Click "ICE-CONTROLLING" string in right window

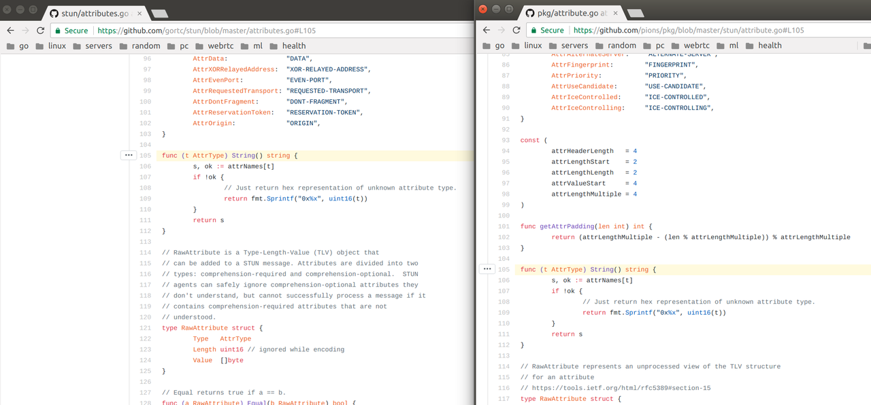coord(678,108)
